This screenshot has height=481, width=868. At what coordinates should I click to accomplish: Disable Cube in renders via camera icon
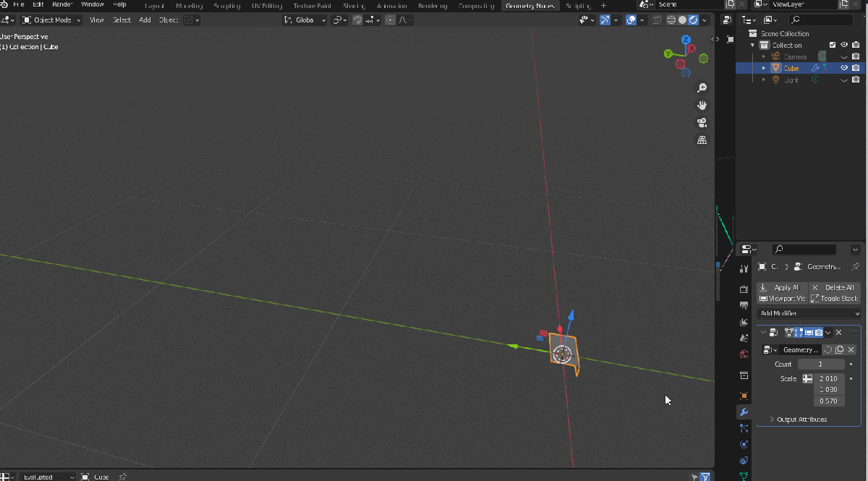click(856, 68)
